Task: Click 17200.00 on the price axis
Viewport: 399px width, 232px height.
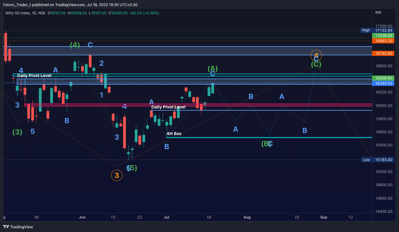Action: pos(383,26)
